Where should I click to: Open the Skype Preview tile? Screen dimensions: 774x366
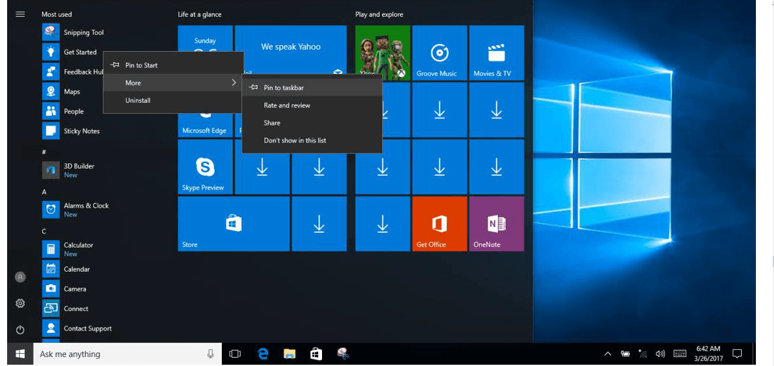205,167
